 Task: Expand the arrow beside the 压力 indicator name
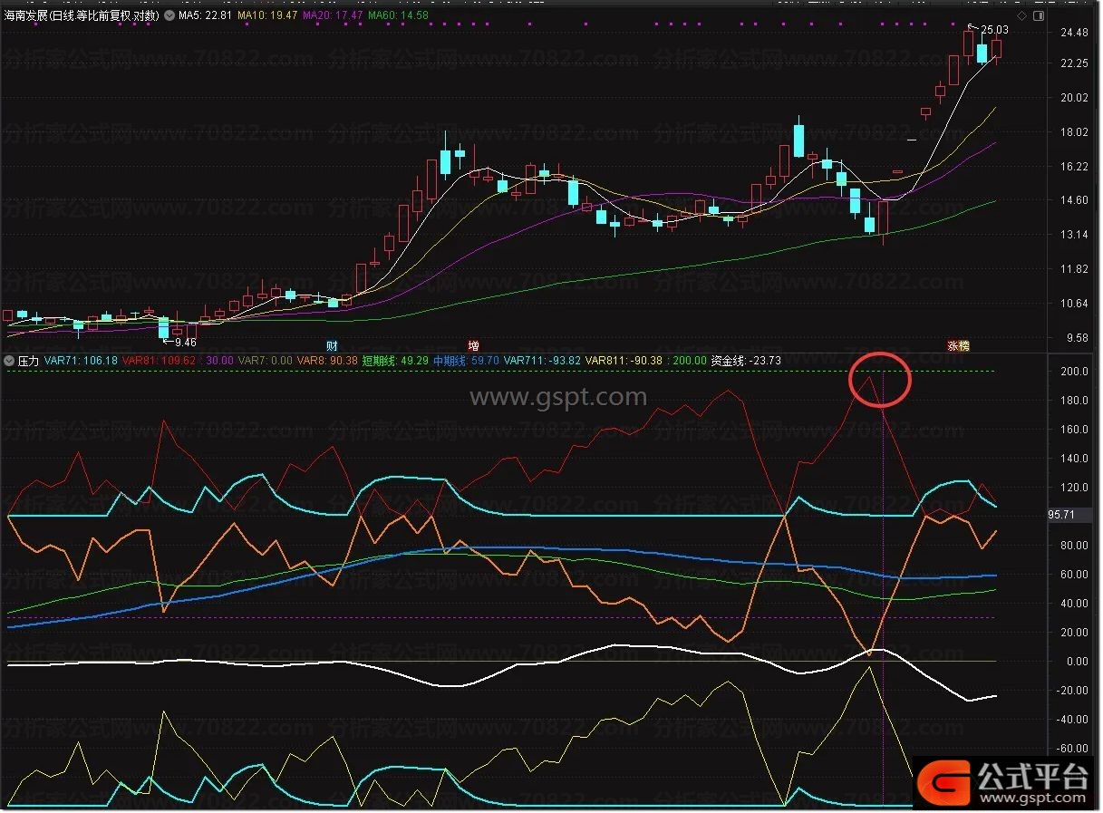point(9,361)
